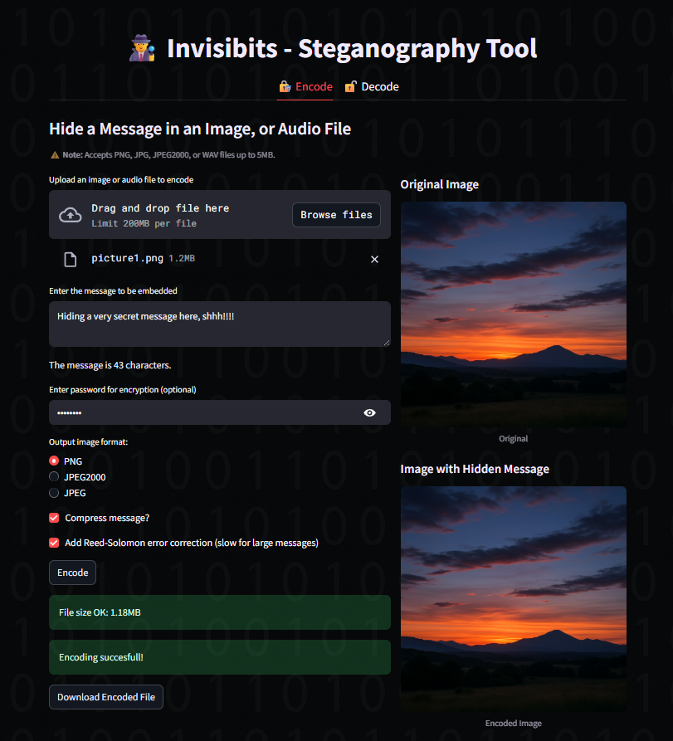Click the cloud upload icon

pyautogui.click(x=70, y=215)
